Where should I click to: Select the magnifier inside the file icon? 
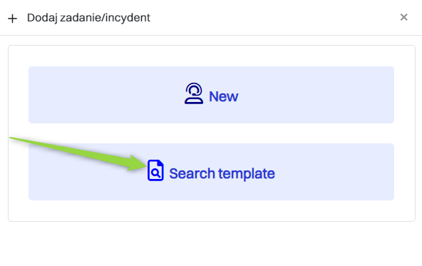155,173
